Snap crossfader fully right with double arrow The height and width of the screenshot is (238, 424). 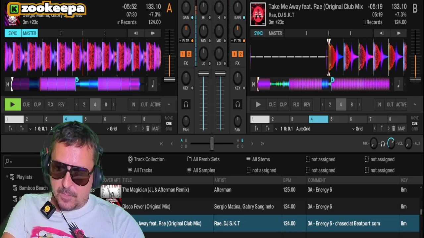tap(262, 143)
